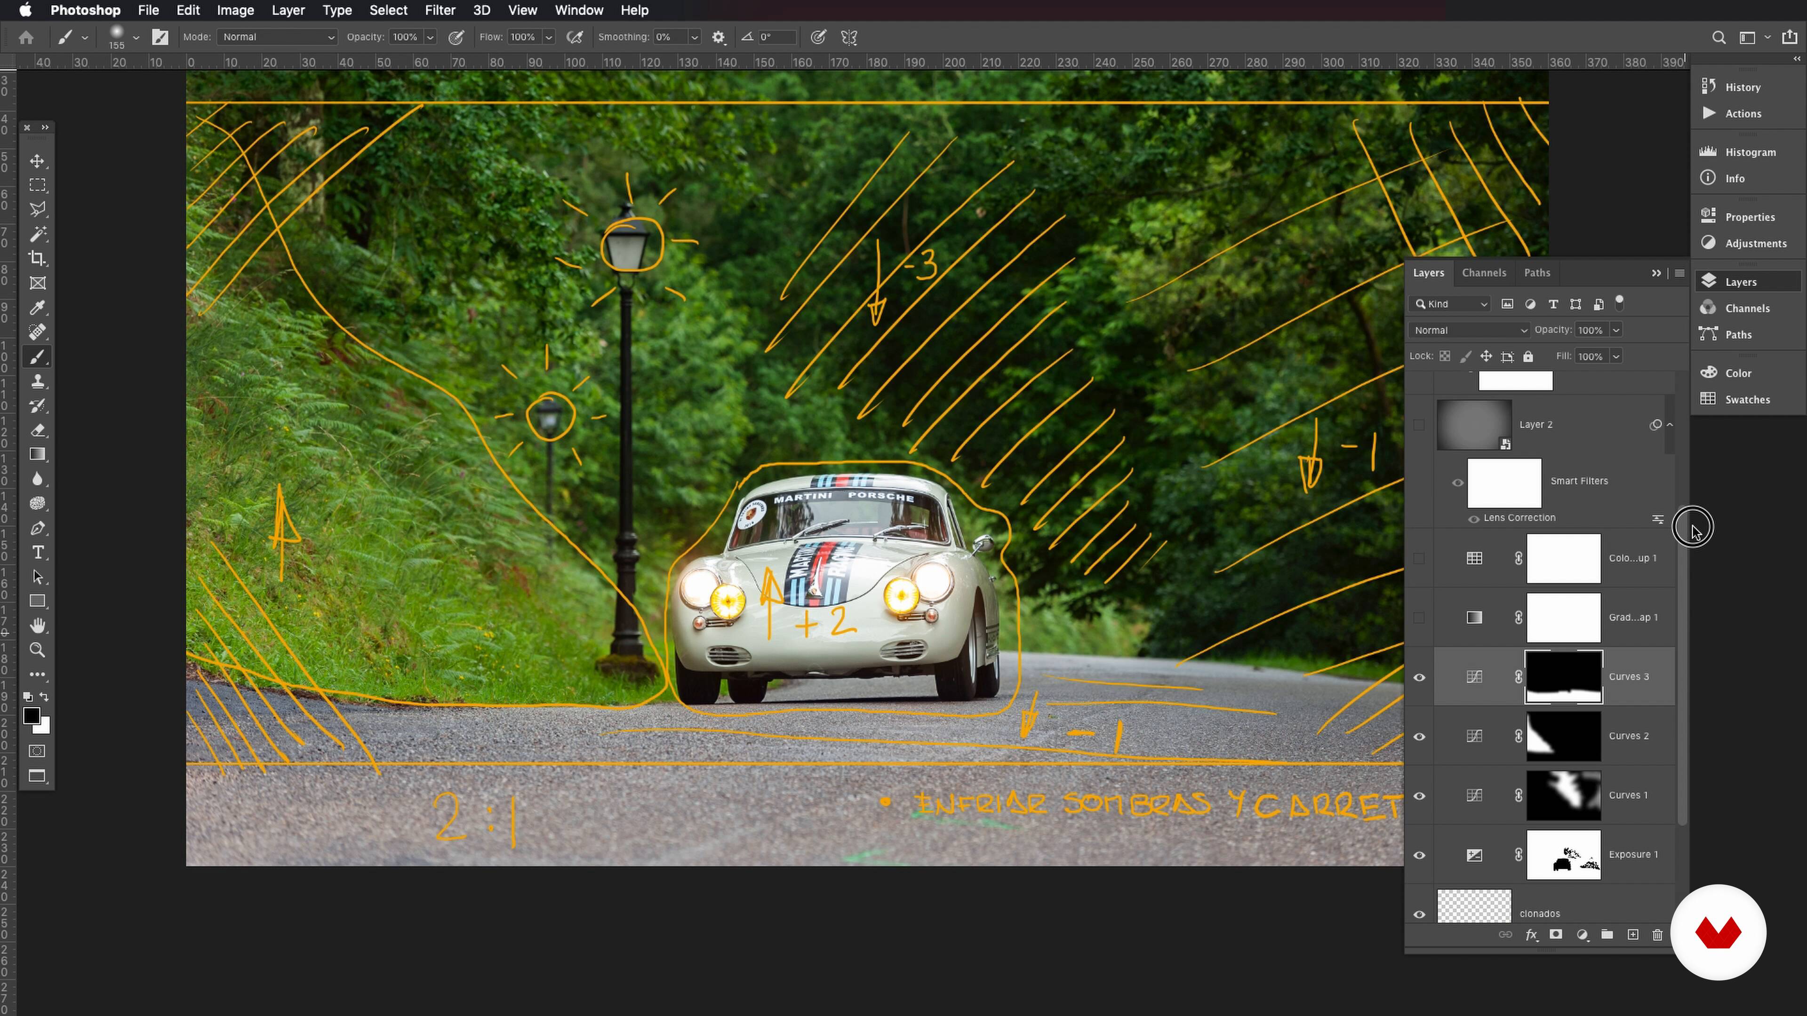This screenshot has width=1807, height=1016.
Task: Select the Clone Stamp tool
Action: [37, 381]
